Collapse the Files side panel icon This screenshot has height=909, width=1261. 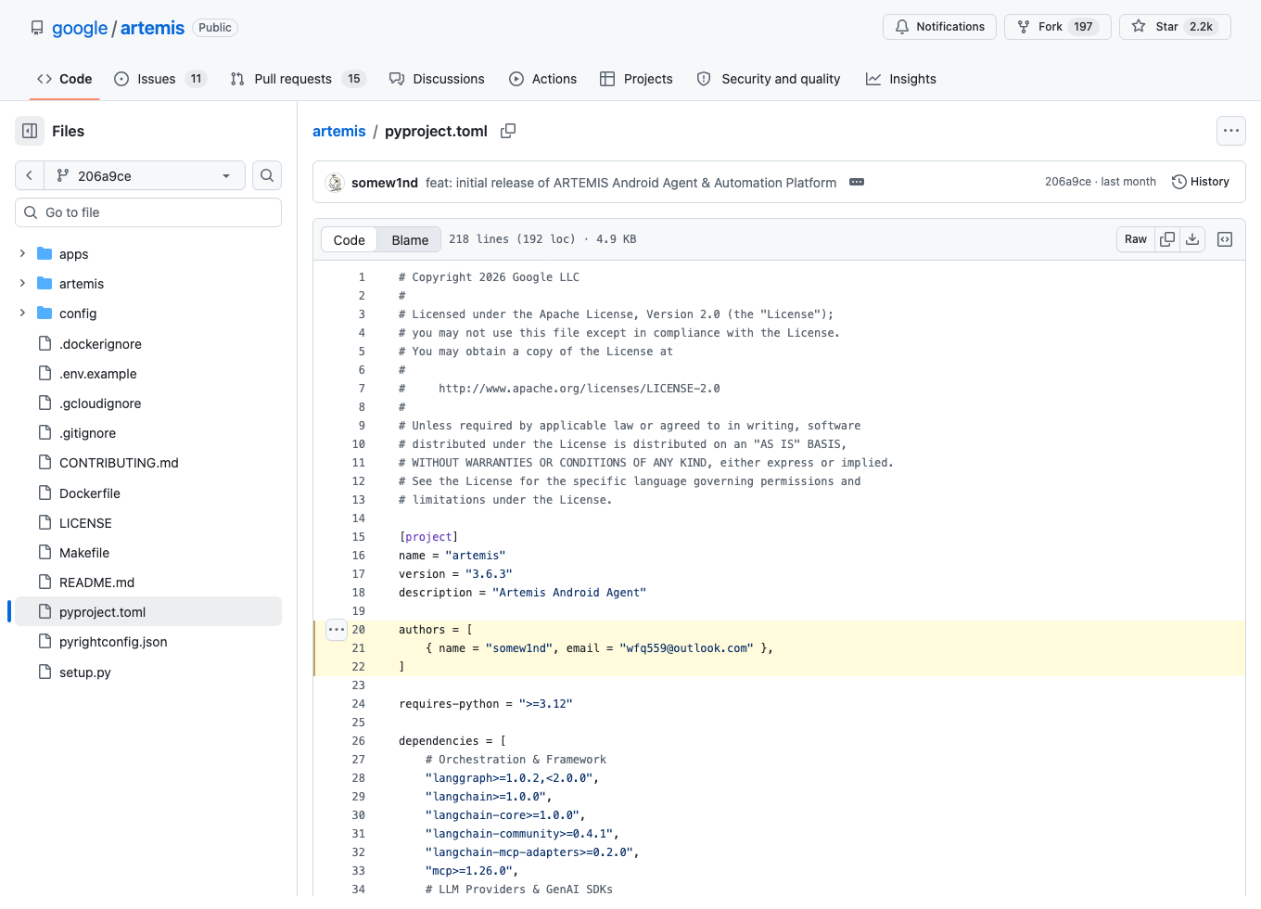click(30, 131)
